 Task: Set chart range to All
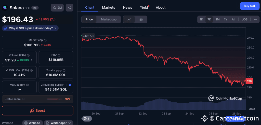pyautogui.click(x=233, y=19)
